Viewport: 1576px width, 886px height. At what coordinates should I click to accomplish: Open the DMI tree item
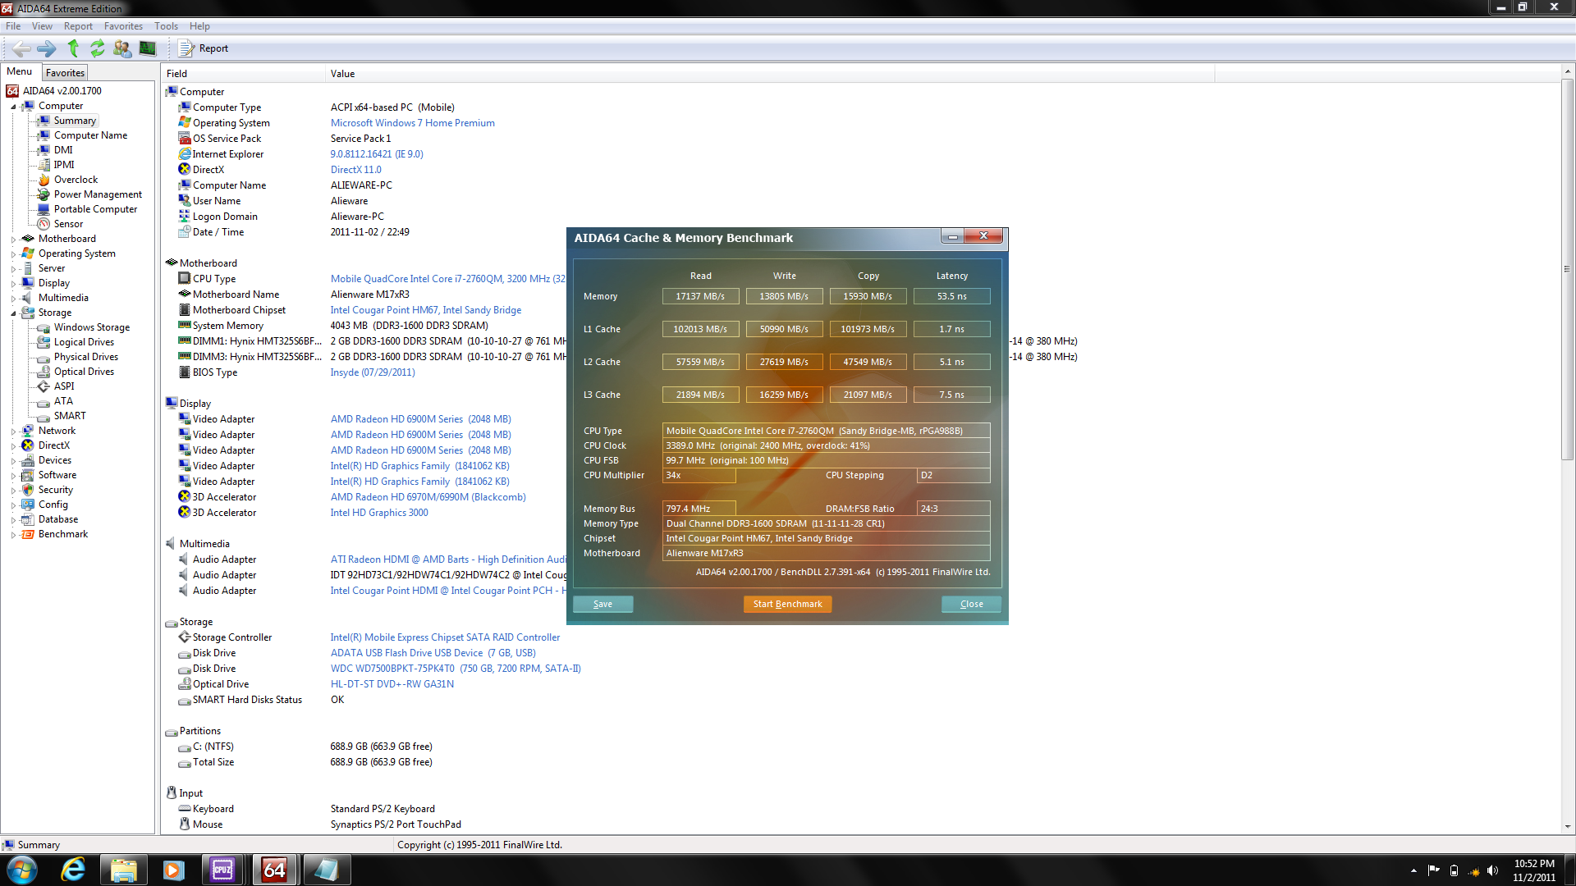(x=63, y=150)
